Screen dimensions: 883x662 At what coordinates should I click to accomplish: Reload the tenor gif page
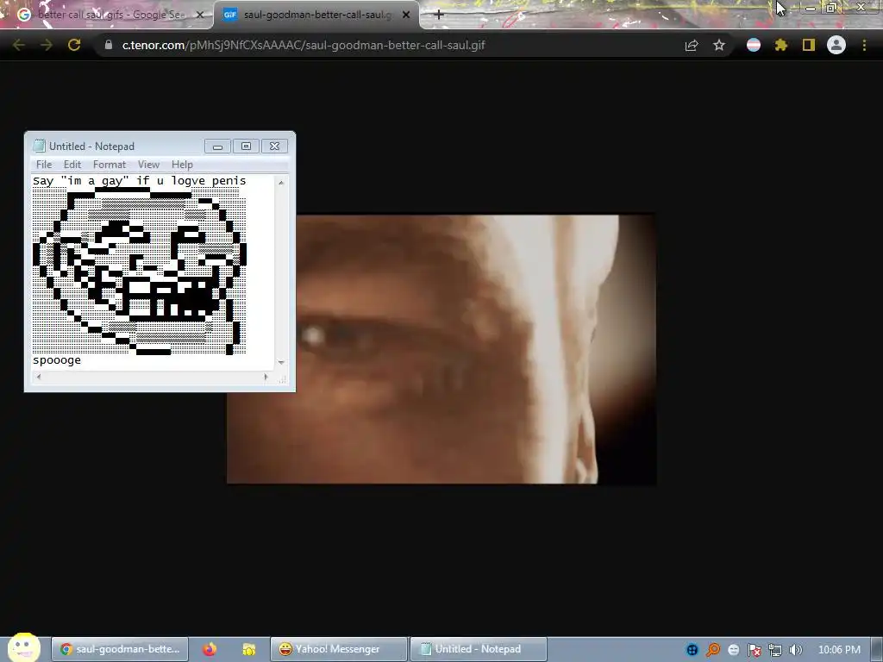pos(74,45)
